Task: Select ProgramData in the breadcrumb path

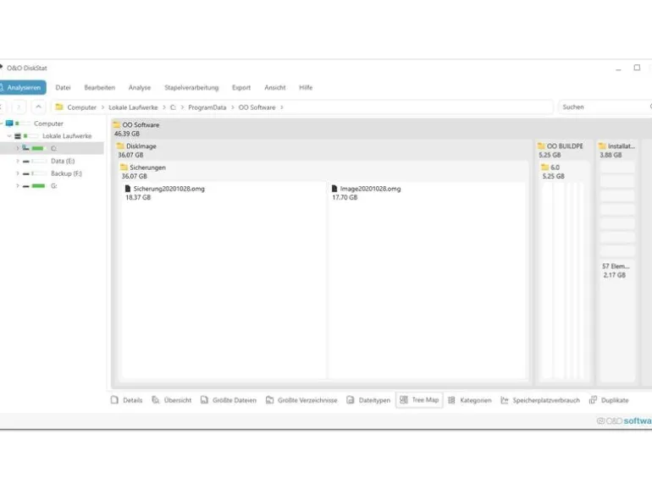Action: [207, 107]
